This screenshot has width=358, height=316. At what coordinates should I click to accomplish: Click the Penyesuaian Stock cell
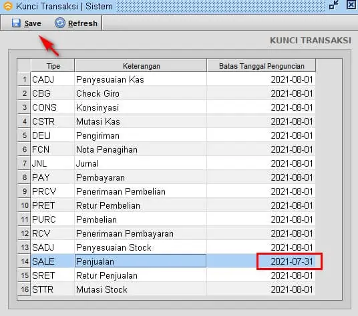coord(141,247)
